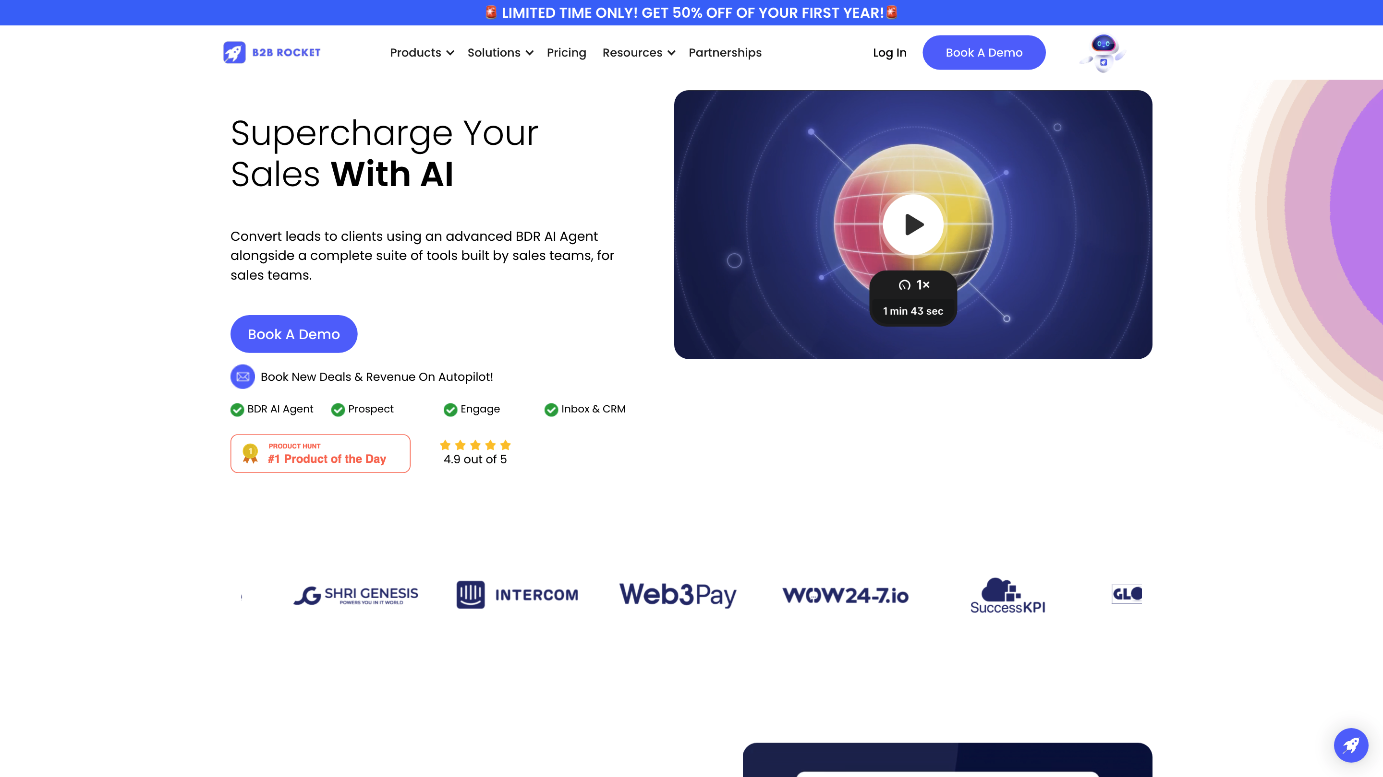Click the hero Book A Demo button
Image resolution: width=1383 pixels, height=777 pixels.
coord(294,334)
